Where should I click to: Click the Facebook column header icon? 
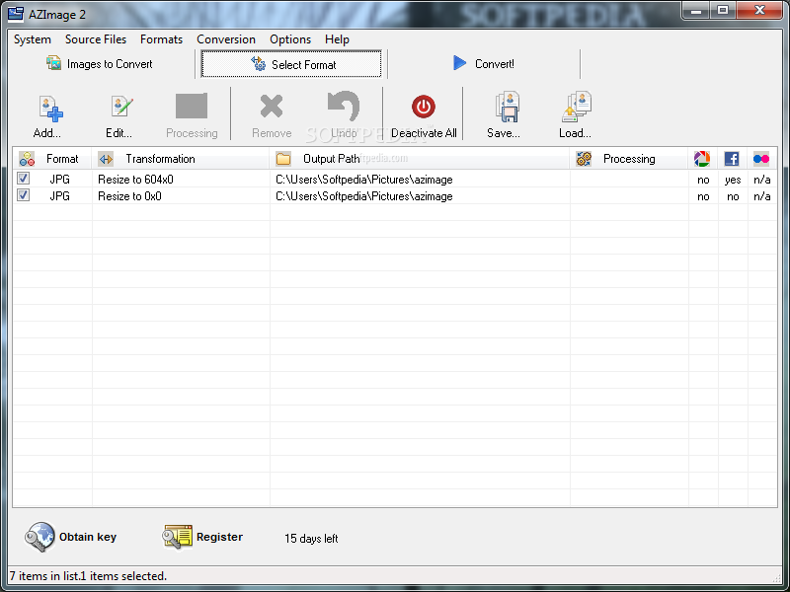coord(732,159)
